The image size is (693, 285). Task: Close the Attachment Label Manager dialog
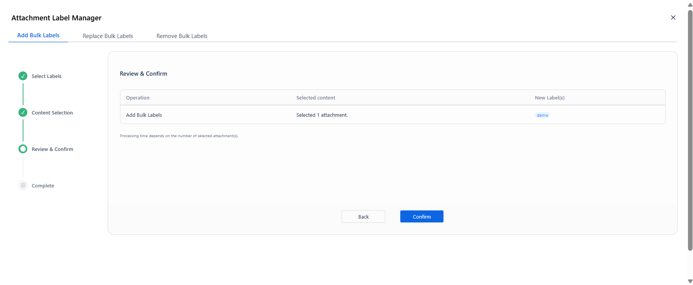[673, 18]
